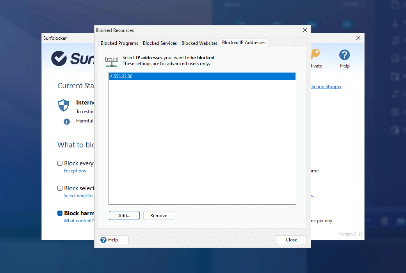Click the 255.x.x network icon

click(x=112, y=62)
